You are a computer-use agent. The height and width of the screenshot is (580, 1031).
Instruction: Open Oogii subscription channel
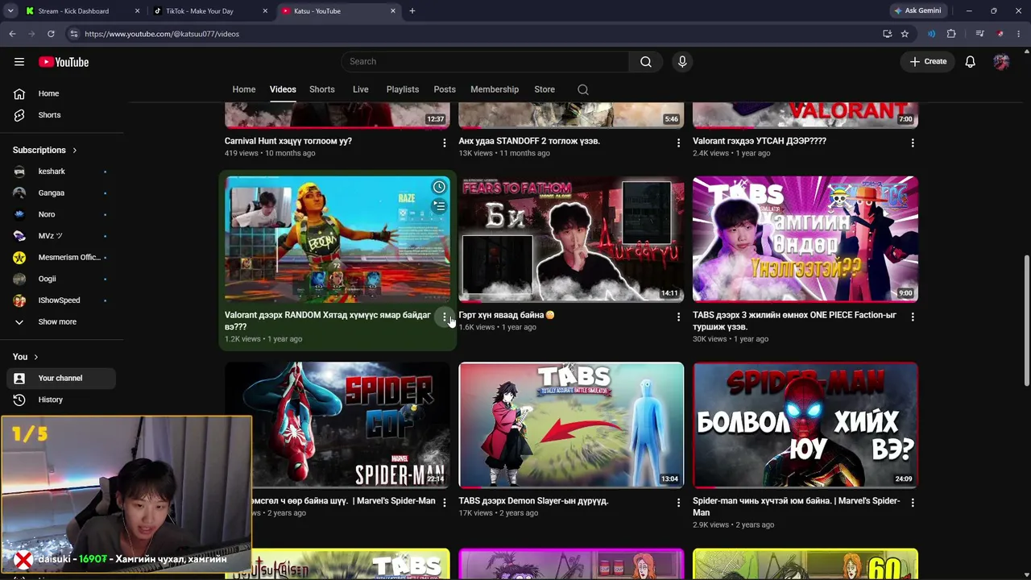point(60,279)
